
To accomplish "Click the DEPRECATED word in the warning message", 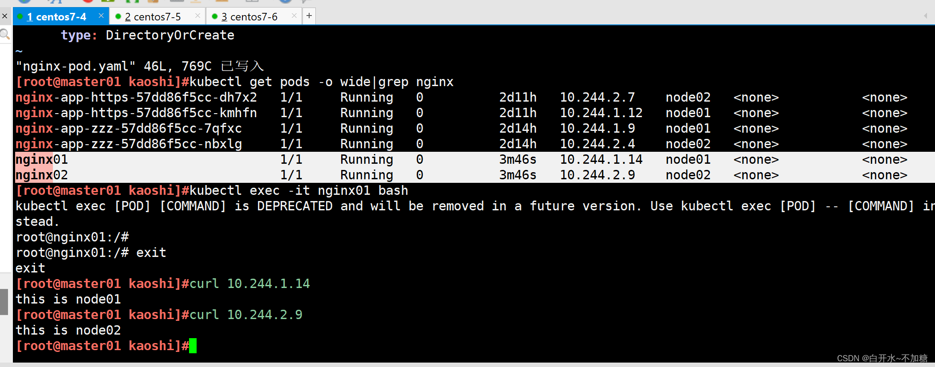I will [x=295, y=206].
